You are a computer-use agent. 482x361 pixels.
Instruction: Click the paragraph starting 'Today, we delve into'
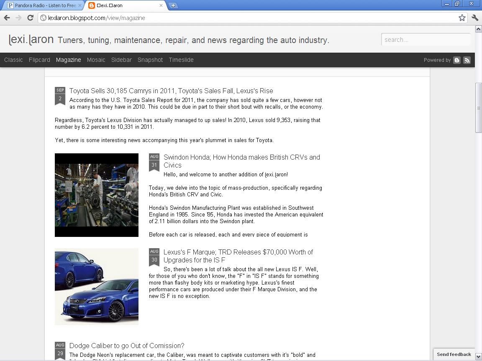click(x=236, y=191)
